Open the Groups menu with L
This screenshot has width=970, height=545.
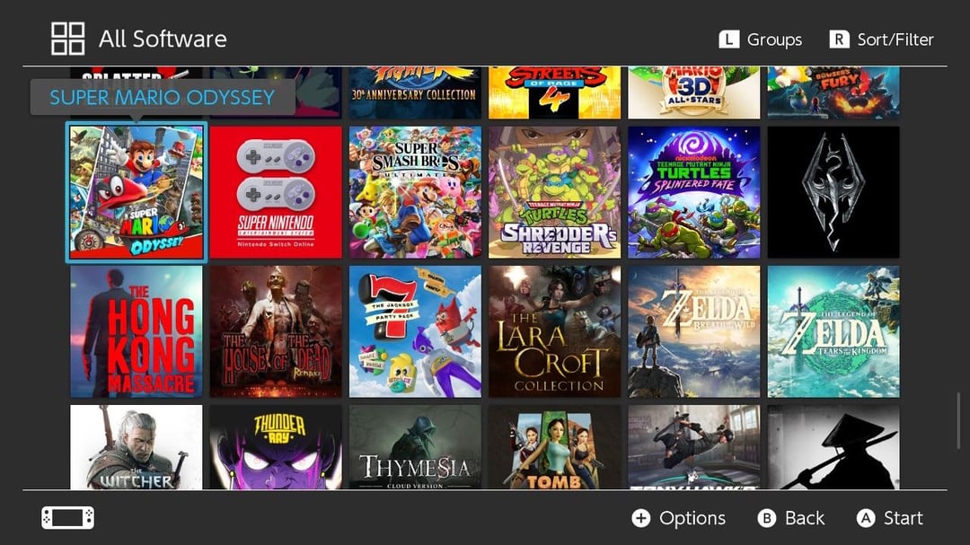tap(761, 40)
